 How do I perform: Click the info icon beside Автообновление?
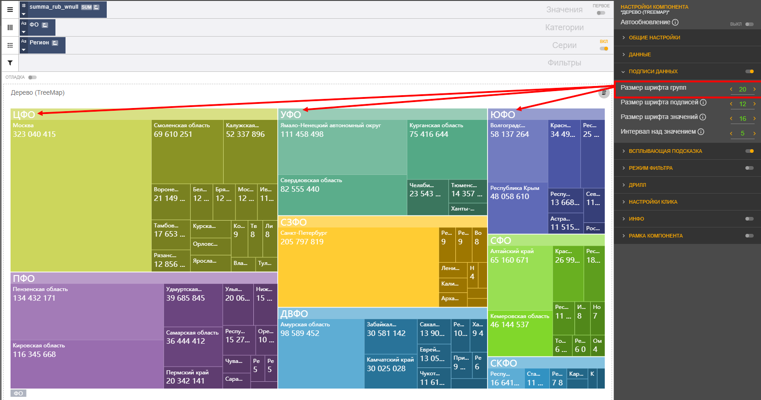675,22
